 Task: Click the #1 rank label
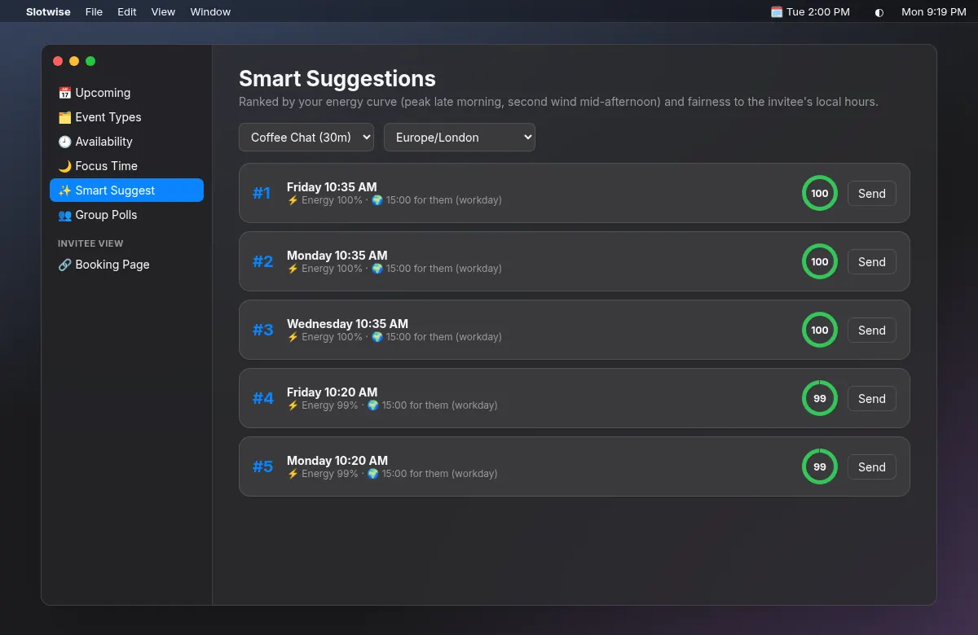point(262,194)
